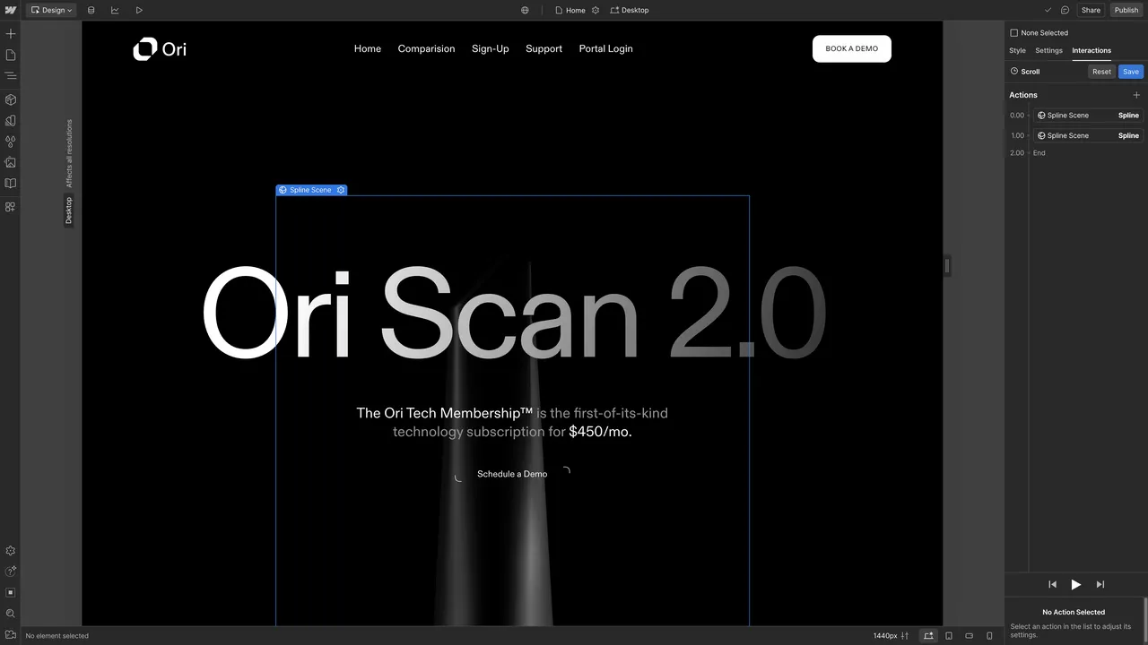Click the Preview play icon in top bar
Screen dimensions: 1148x645
pos(139,10)
